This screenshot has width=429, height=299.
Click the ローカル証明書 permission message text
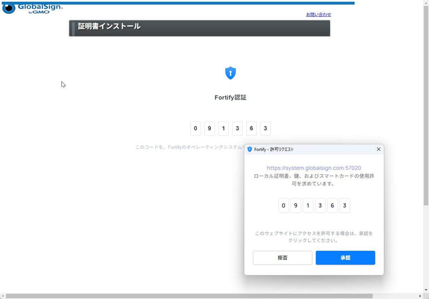point(314,180)
